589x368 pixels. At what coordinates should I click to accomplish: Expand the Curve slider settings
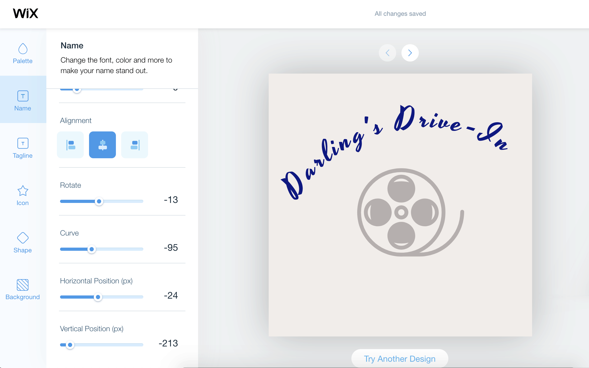171,247
